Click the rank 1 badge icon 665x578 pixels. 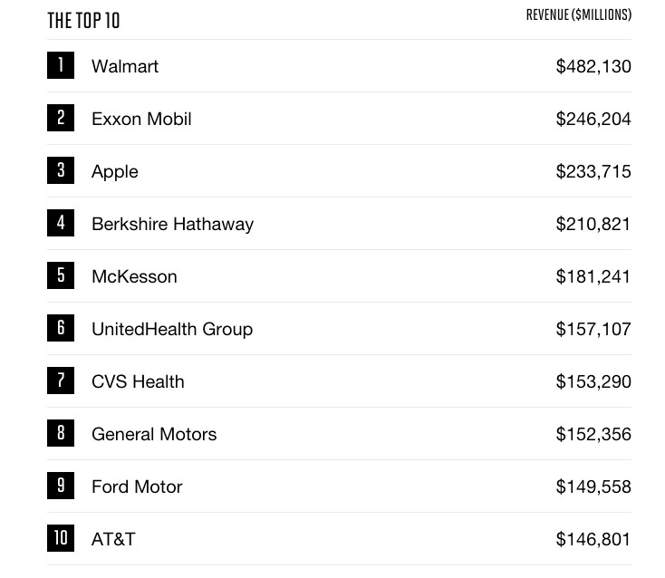click(61, 65)
